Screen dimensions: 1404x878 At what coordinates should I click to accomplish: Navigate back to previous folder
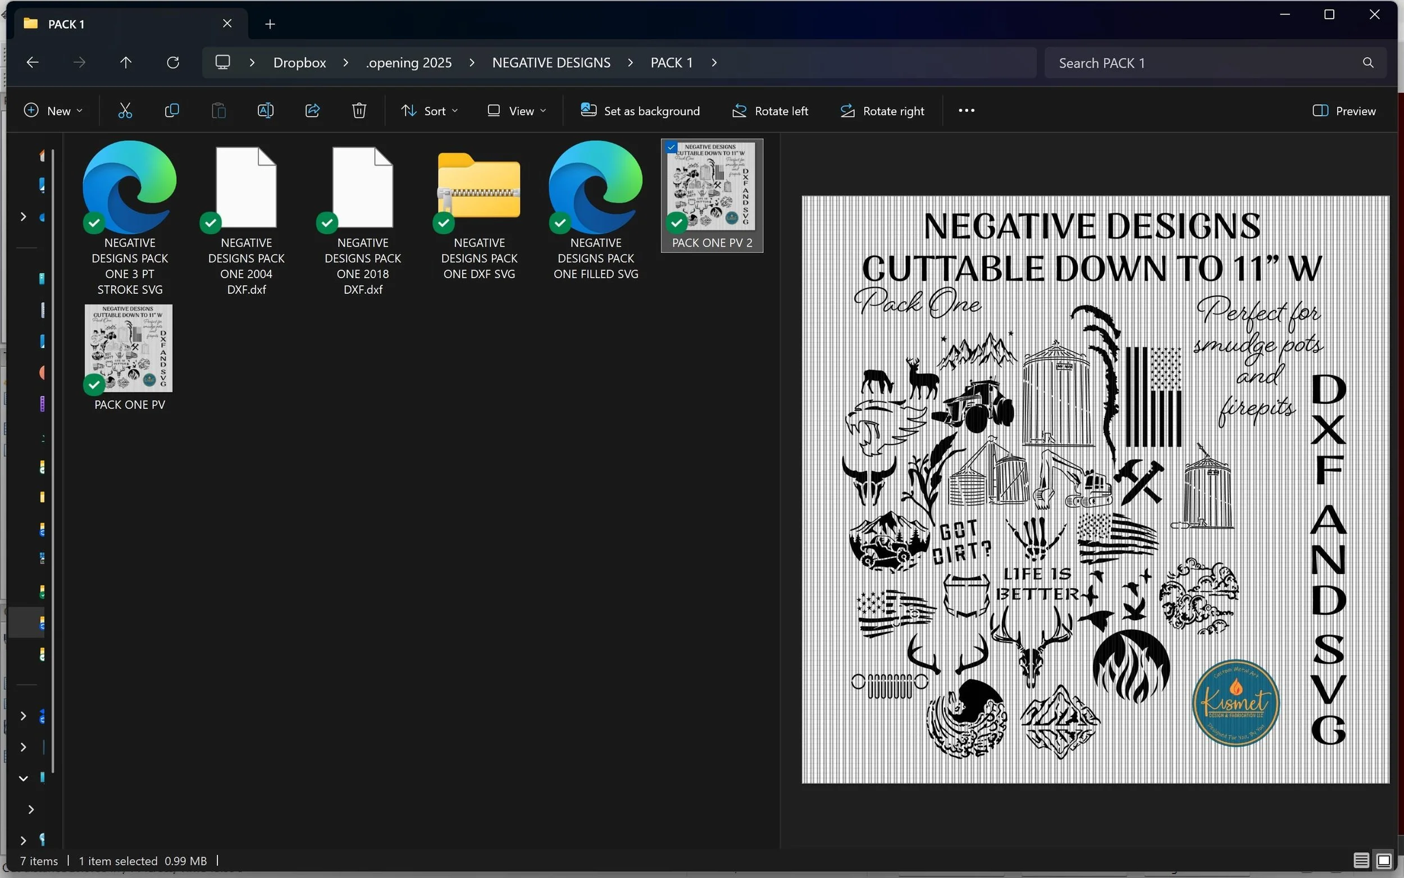(x=33, y=63)
